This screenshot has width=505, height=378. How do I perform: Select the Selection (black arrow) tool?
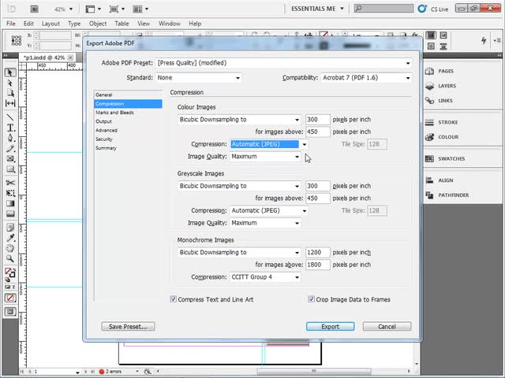click(10, 72)
